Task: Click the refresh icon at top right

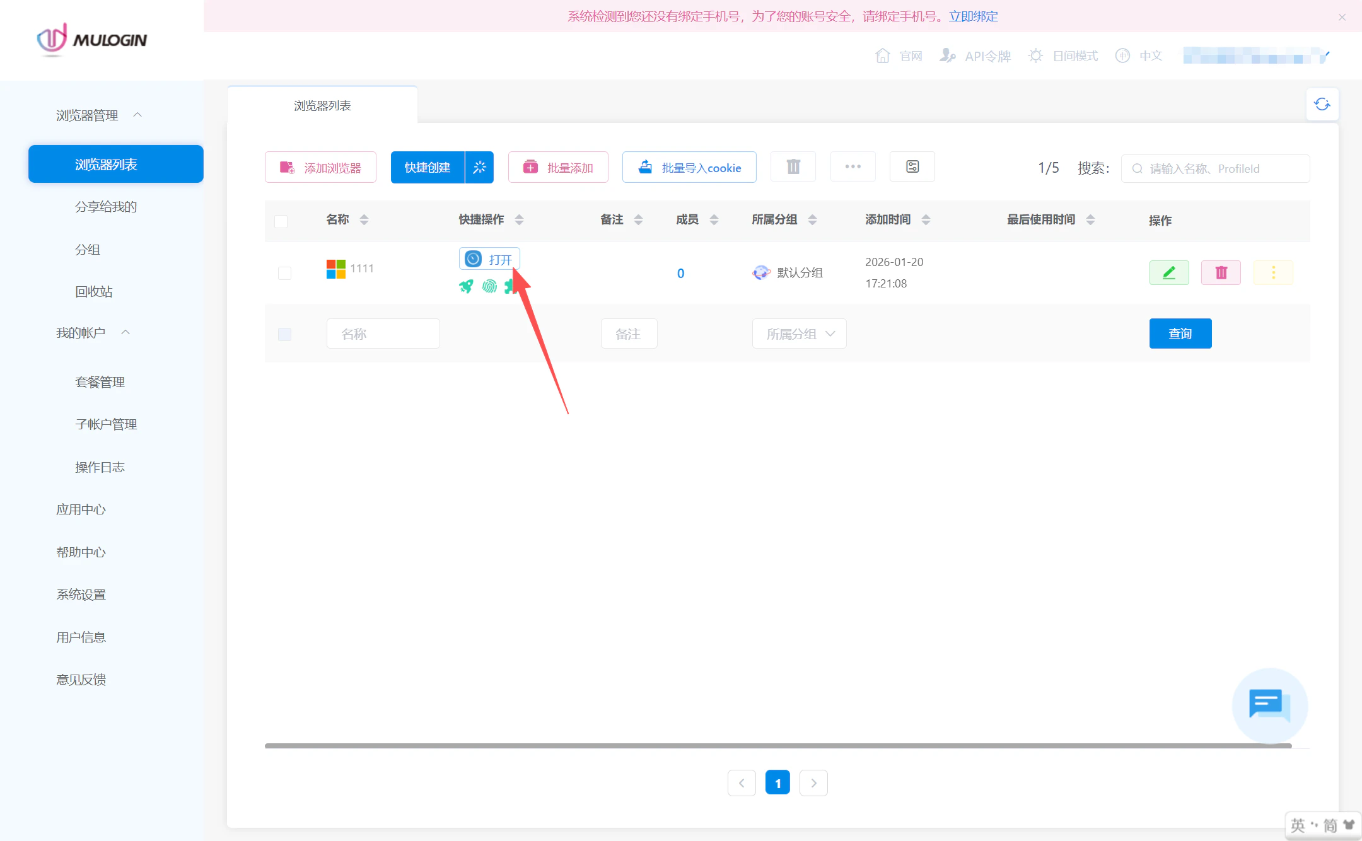Action: [x=1322, y=103]
